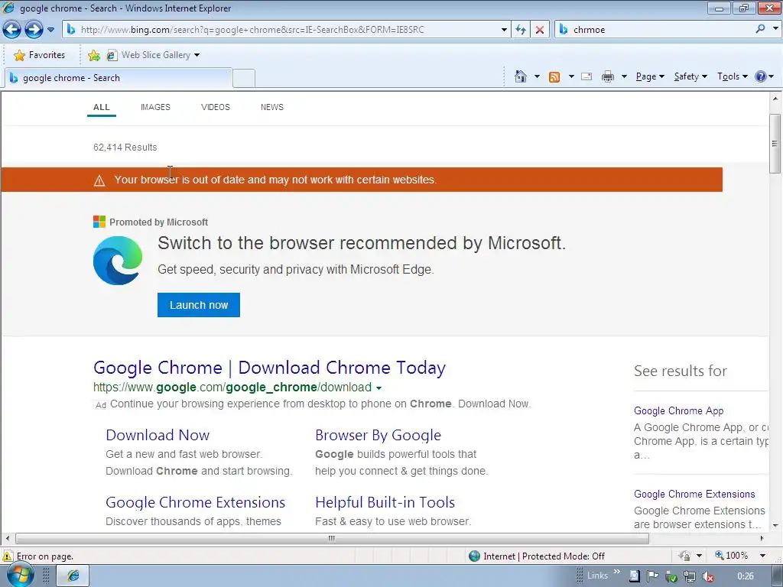Image resolution: width=783 pixels, height=587 pixels.
Task: Click the magnifier search icon
Action: point(761,29)
